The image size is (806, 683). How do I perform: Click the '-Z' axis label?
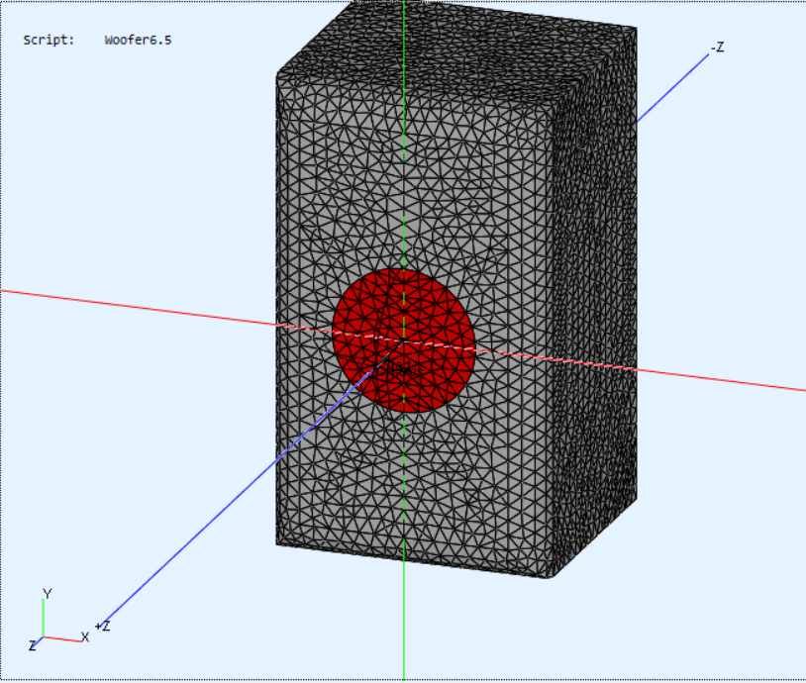pyautogui.click(x=717, y=48)
